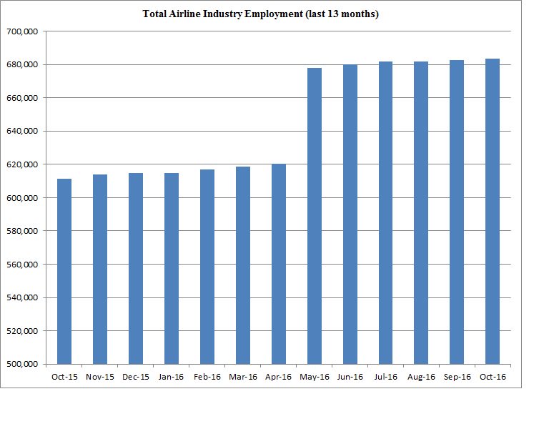Select the '620,000' y-axis value
Viewport: 549px width, 439px height.
point(22,164)
